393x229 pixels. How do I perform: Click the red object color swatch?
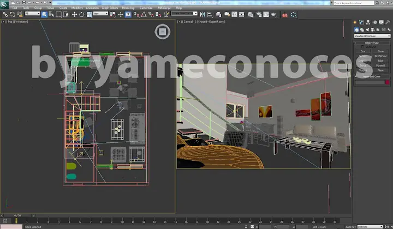[x=388, y=82]
